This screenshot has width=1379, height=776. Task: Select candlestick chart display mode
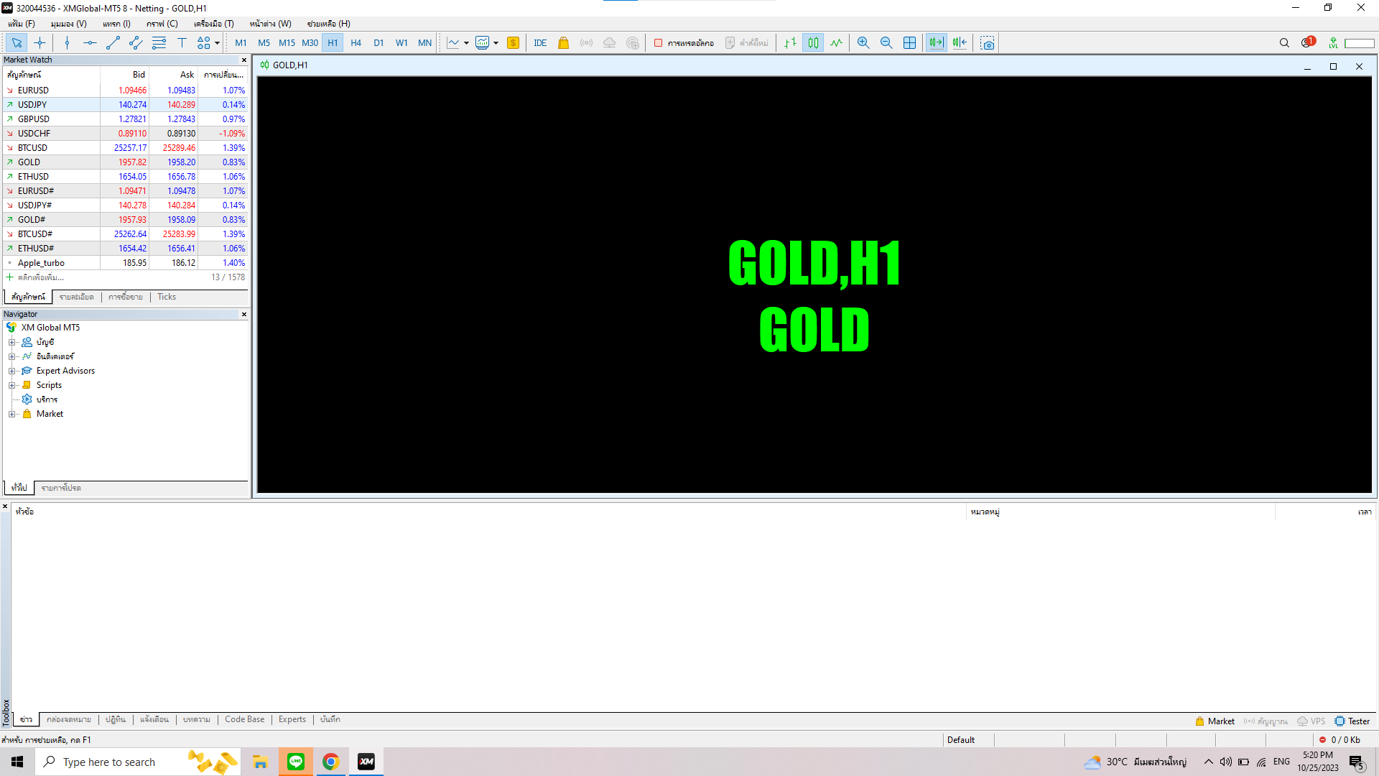tap(813, 43)
